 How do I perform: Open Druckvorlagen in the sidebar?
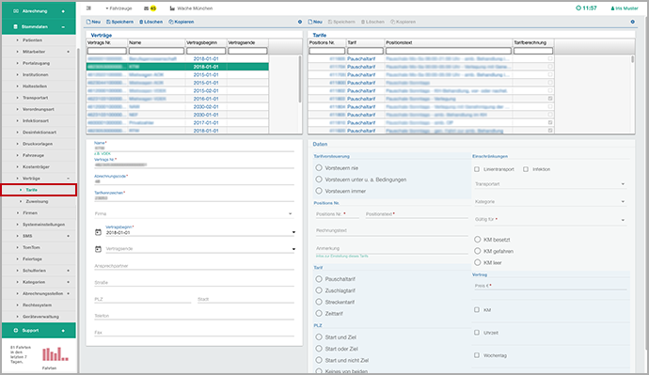click(38, 144)
